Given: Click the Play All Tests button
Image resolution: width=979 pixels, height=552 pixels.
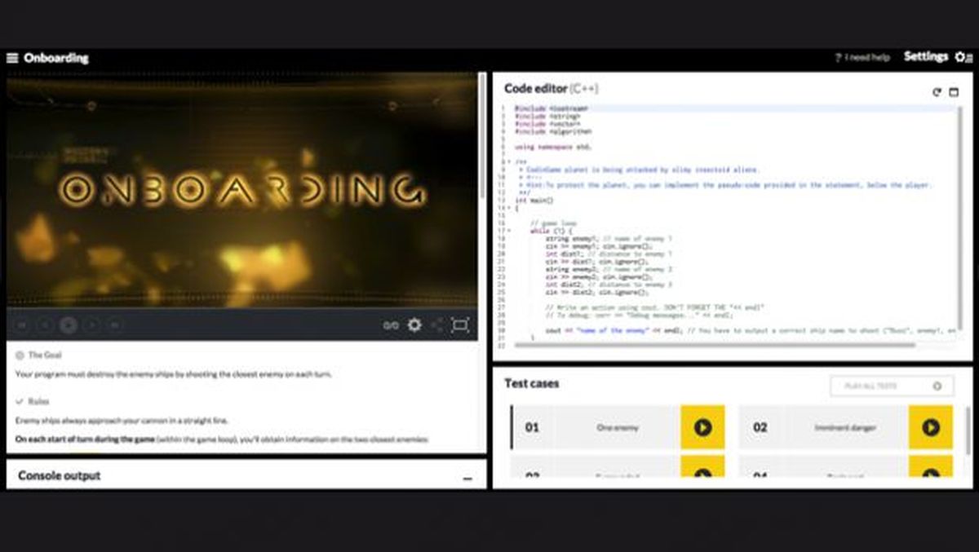Looking at the screenshot, I should click(x=891, y=386).
